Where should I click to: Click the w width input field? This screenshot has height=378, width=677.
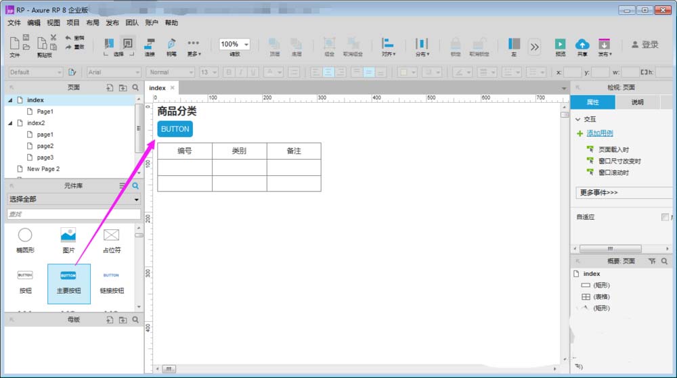[x=630, y=72]
